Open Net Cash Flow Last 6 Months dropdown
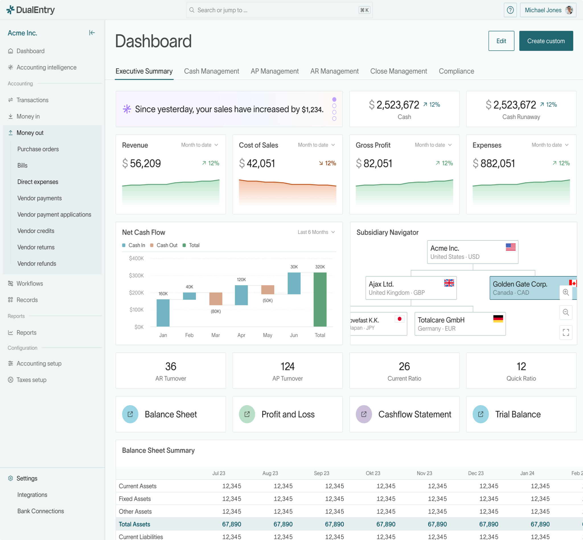 coord(316,232)
